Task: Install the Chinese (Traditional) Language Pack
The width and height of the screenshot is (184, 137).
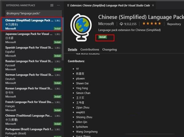Action: point(57,124)
